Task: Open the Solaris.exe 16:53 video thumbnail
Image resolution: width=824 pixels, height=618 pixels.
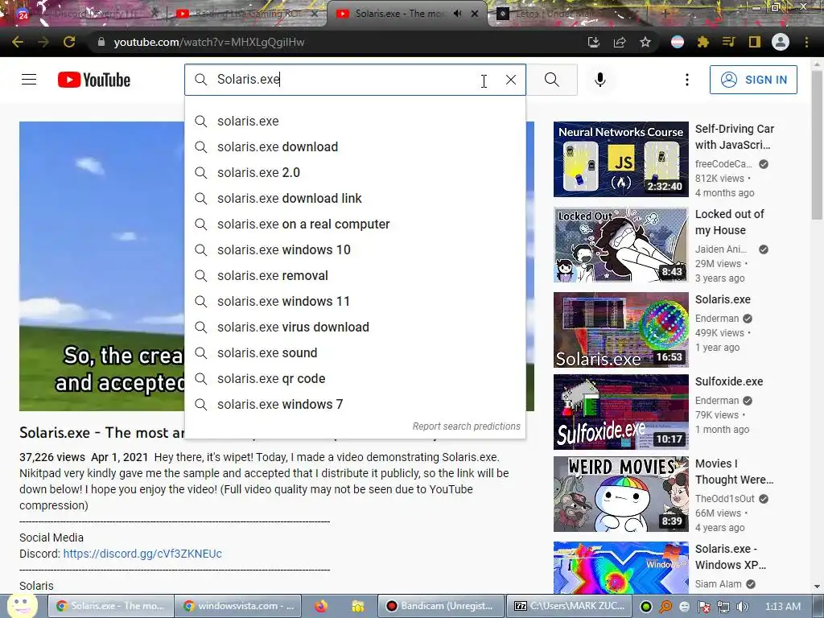Action: pyautogui.click(x=620, y=330)
